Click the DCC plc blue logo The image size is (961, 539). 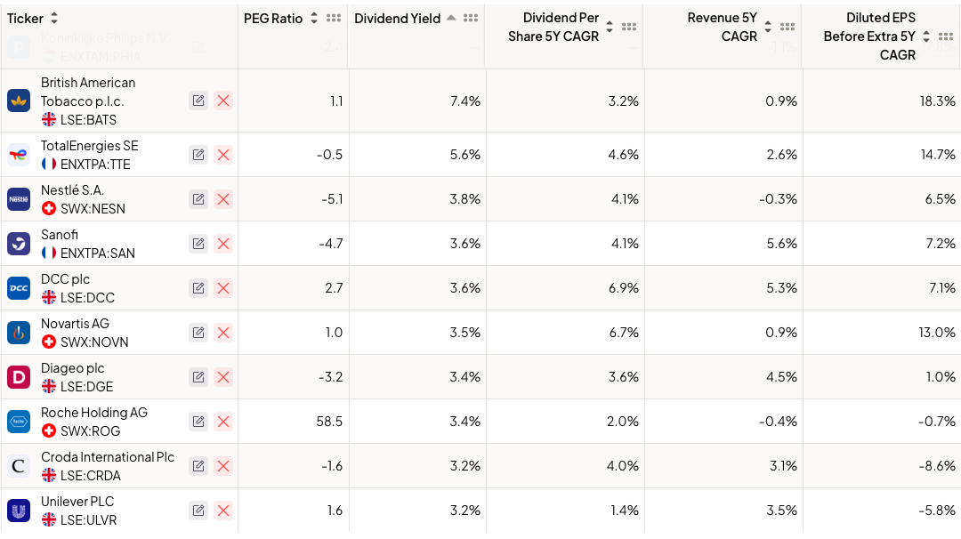pos(19,287)
